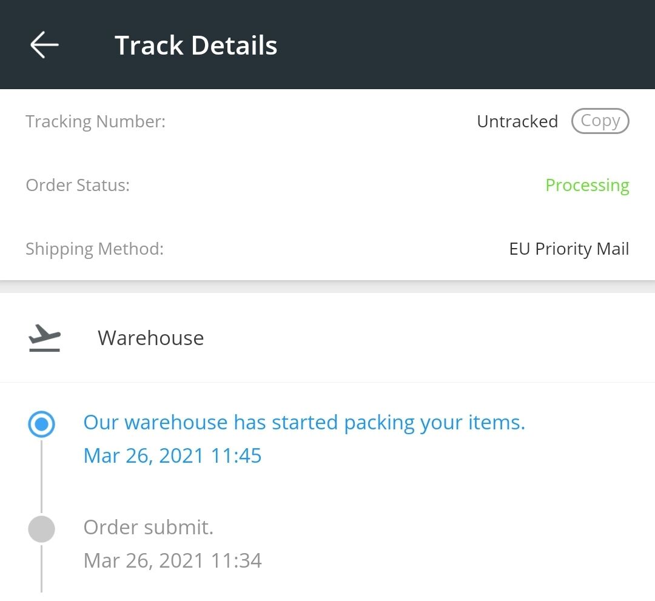Select the blue active timeline marker

pos(41,425)
